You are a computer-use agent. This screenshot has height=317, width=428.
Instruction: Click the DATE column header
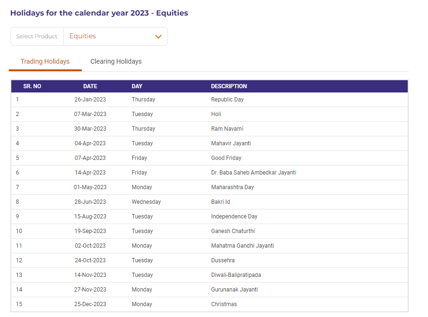coord(90,86)
